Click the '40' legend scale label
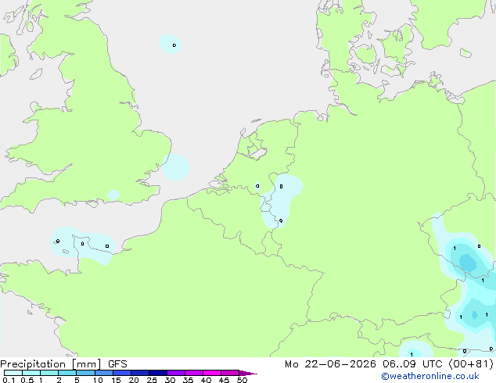The width and height of the screenshot is (496, 383). click(206, 380)
